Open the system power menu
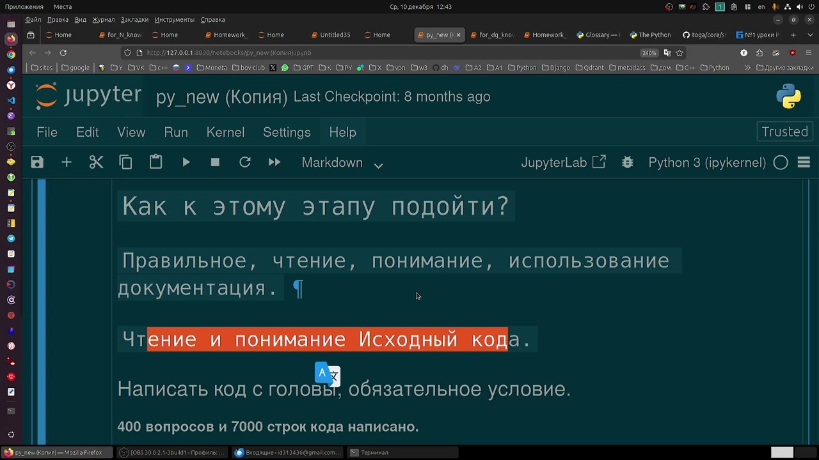 811,6
